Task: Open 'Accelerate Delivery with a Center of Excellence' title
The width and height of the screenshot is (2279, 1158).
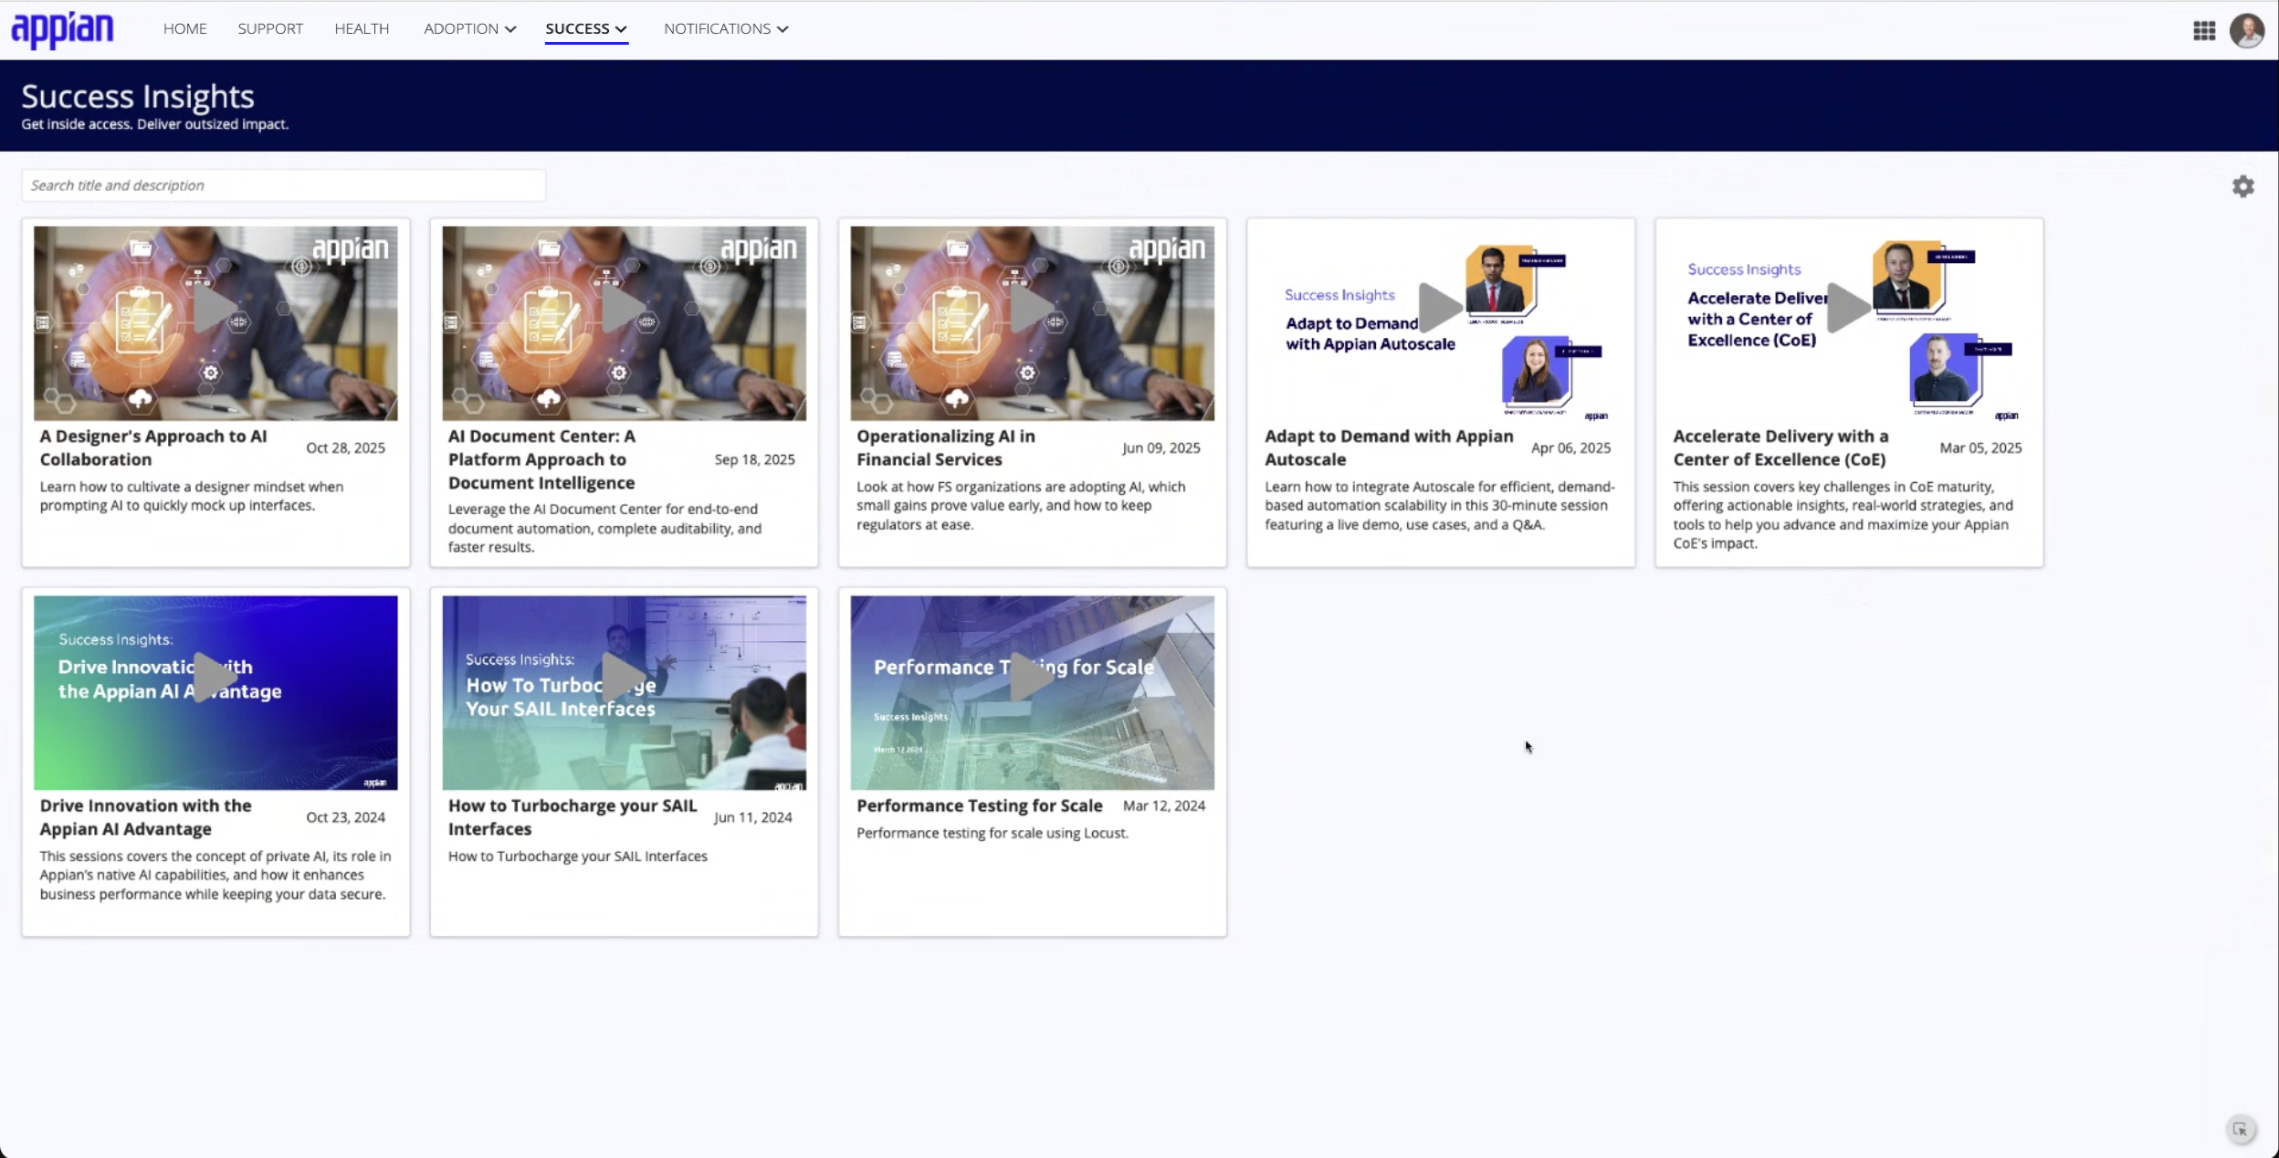Action: pyautogui.click(x=1780, y=447)
